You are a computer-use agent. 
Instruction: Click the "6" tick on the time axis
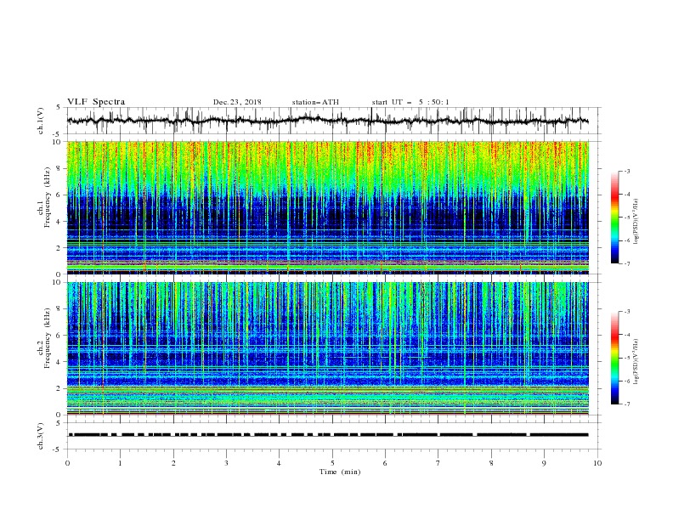(385, 463)
